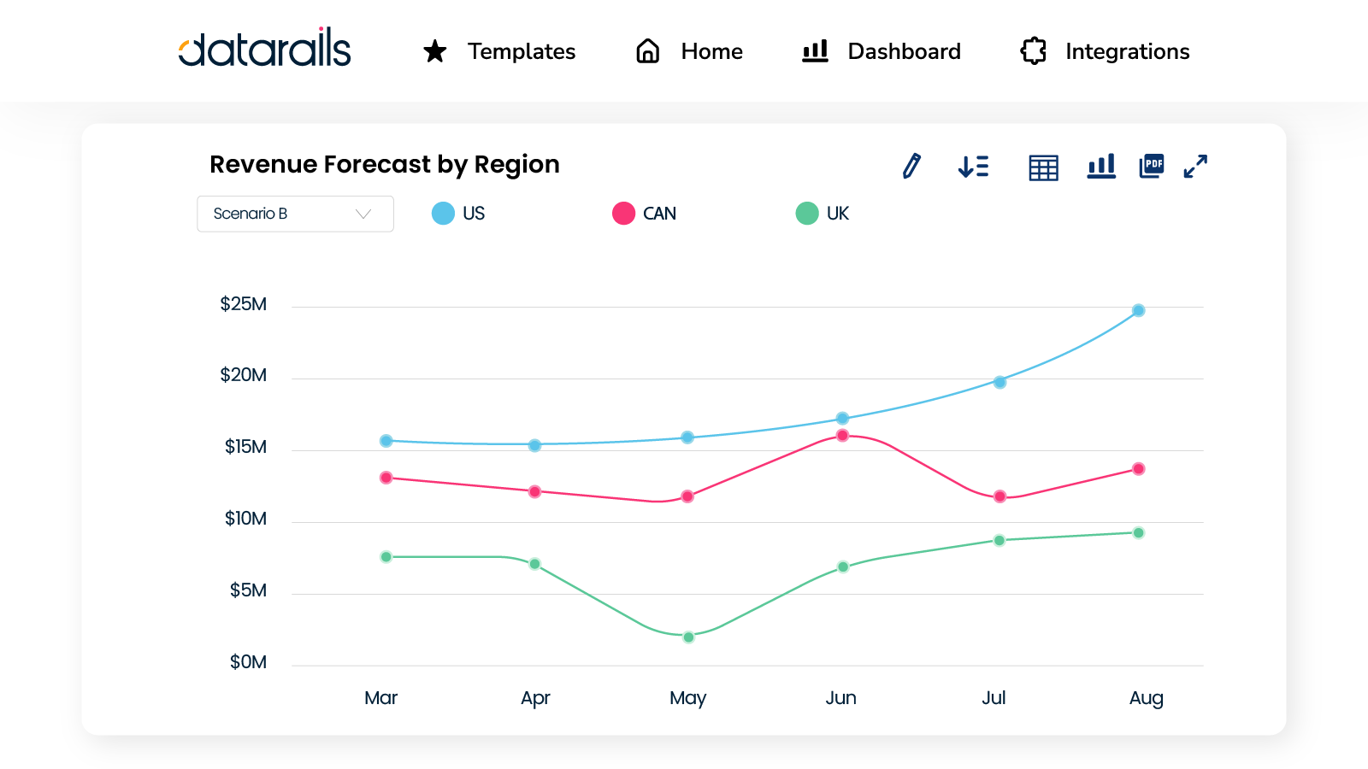1368x769 pixels.
Task: Open the sort options icon
Action: (x=974, y=167)
